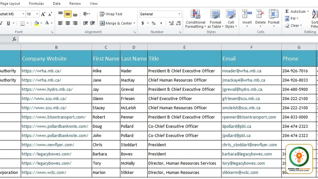Open the Clear menu
Image resolution: width=318 pixels, height=179 pixels.
coord(293,26)
